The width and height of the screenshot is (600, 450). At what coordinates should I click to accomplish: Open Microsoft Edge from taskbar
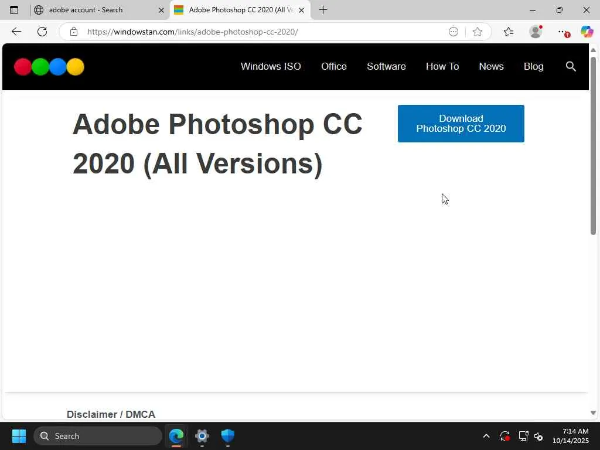tap(176, 436)
